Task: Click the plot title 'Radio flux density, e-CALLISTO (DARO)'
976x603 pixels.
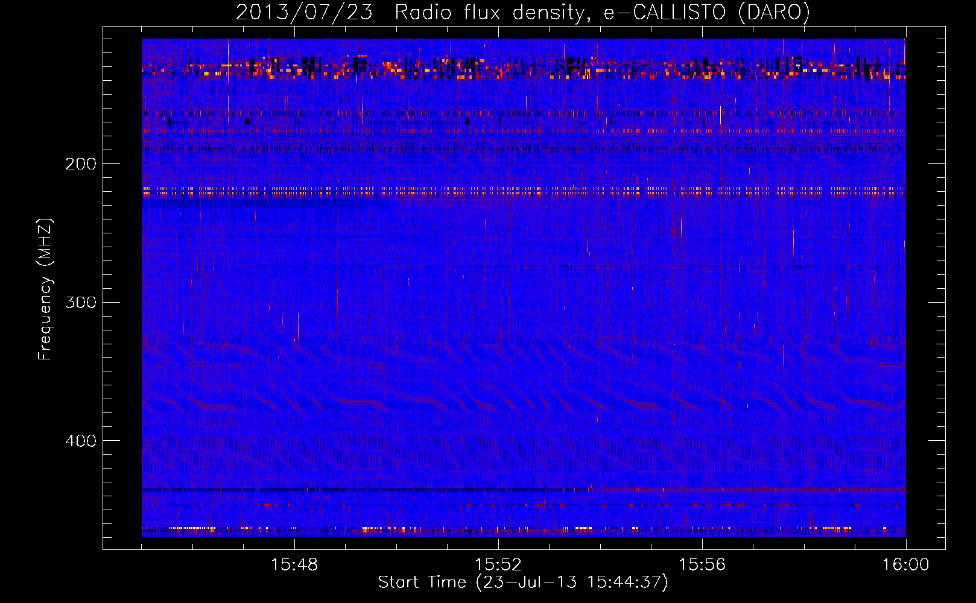Action: tap(602, 12)
